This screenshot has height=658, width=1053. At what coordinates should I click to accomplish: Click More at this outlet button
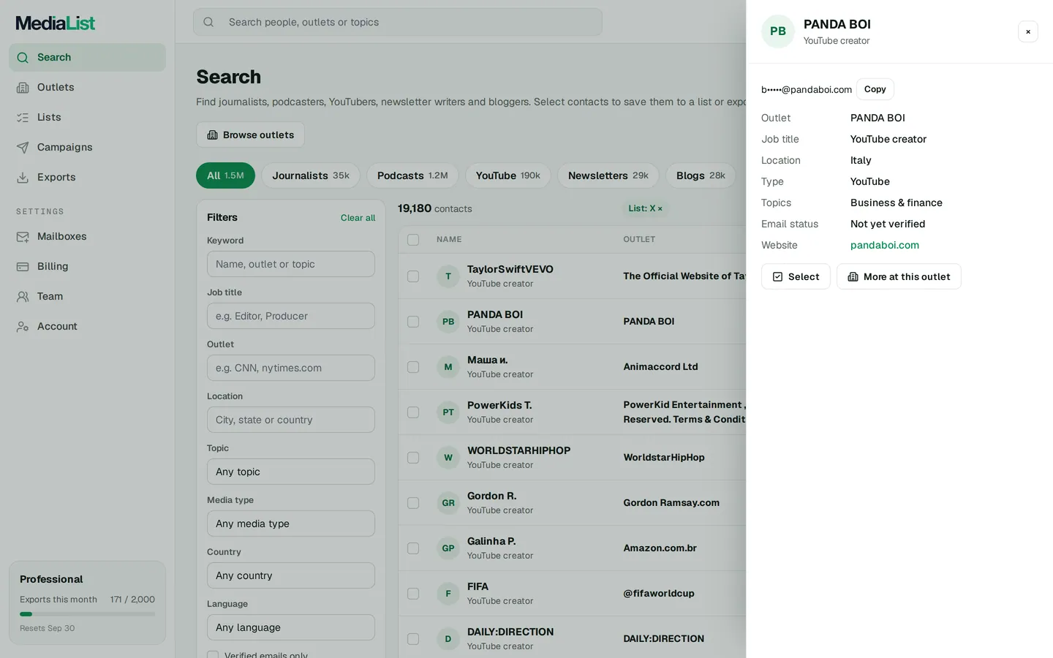tap(899, 276)
